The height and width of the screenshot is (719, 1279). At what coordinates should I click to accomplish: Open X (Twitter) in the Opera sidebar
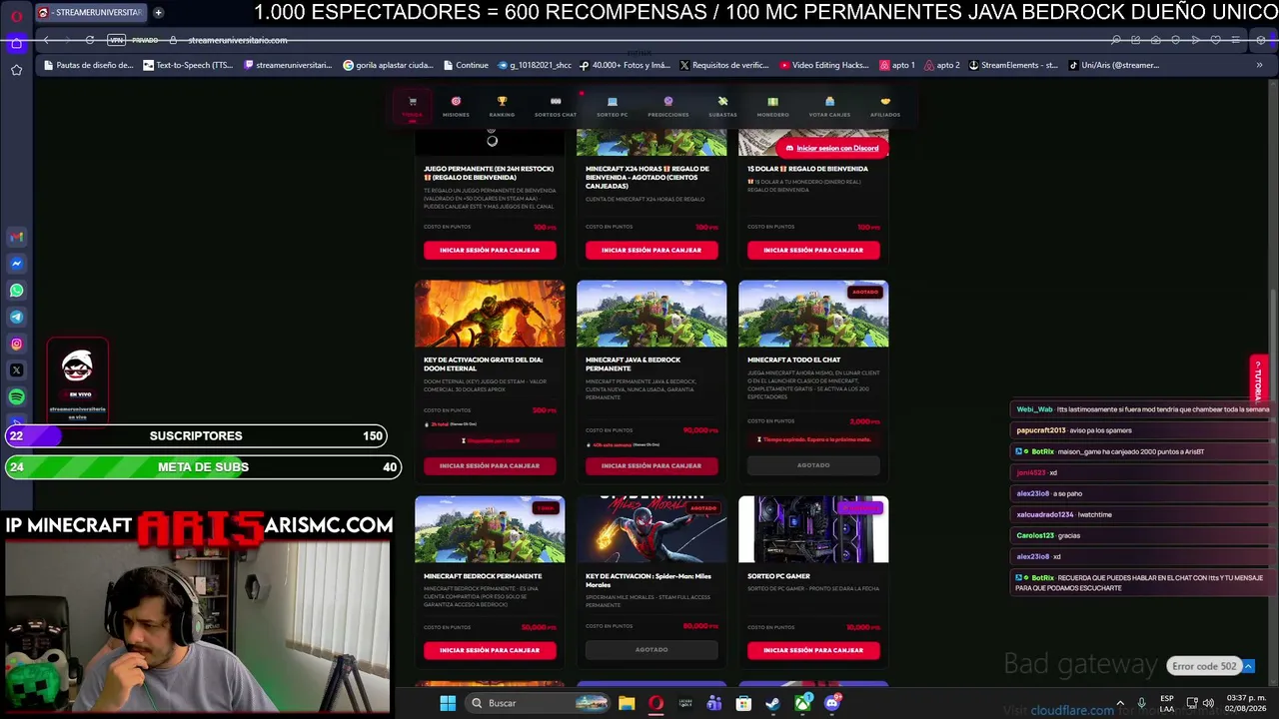[x=16, y=370]
